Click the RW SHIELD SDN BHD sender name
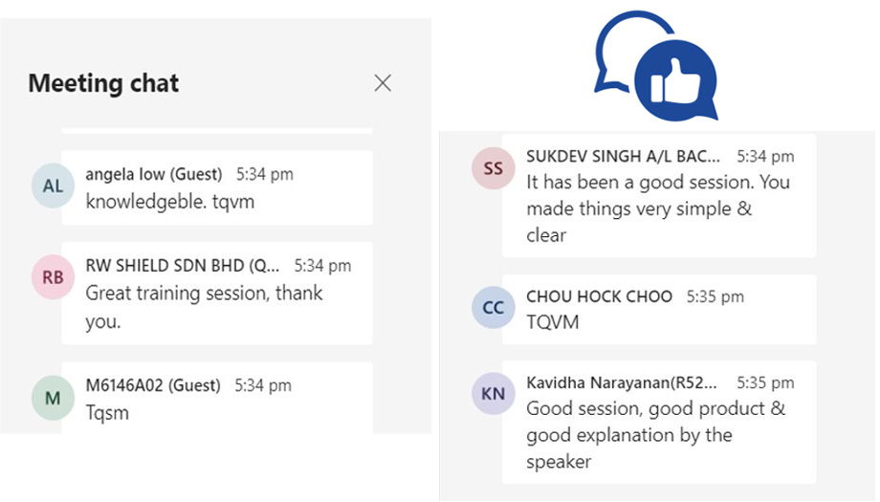Image resolution: width=880 pixels, height=502 pixels. [x=182, y=266]
